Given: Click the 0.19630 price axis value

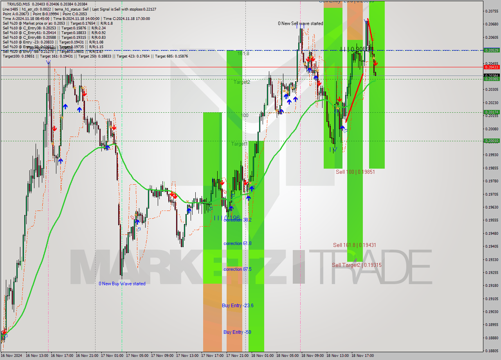Looking at the screenshot, I should [492, 207].
